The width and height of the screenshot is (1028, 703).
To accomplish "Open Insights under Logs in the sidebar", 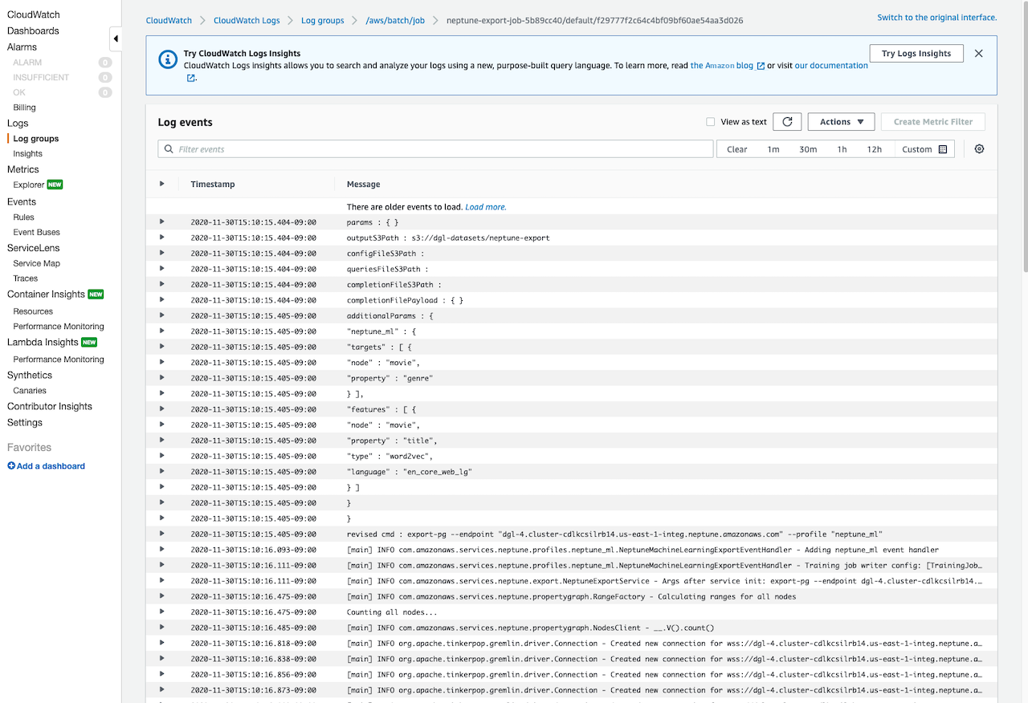I will pyautogui.click(x=27, y=154).
